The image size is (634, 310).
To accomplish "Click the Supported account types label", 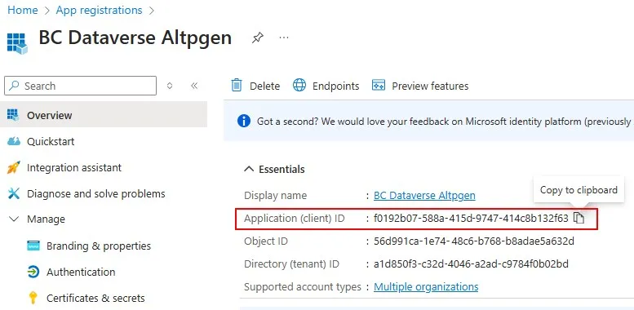I will click(x=303, y=287).
